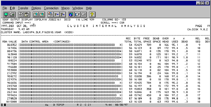Click the RBA value 917504

(x=12, y=64)
